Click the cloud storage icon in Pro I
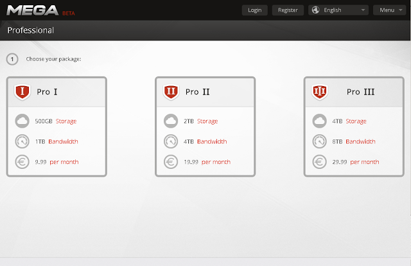This screenshot has width=411, height=266. click(x=22, y=121)
